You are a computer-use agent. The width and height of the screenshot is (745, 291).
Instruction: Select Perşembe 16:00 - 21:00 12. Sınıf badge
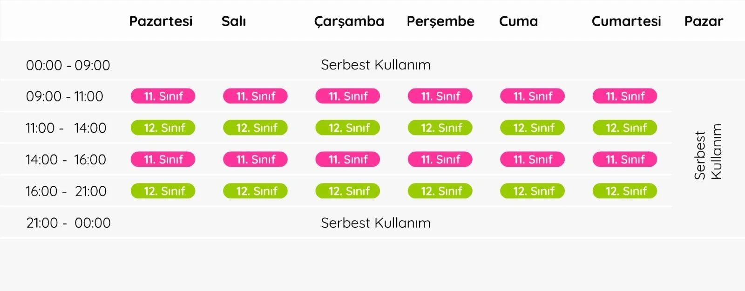coord(440,191)
